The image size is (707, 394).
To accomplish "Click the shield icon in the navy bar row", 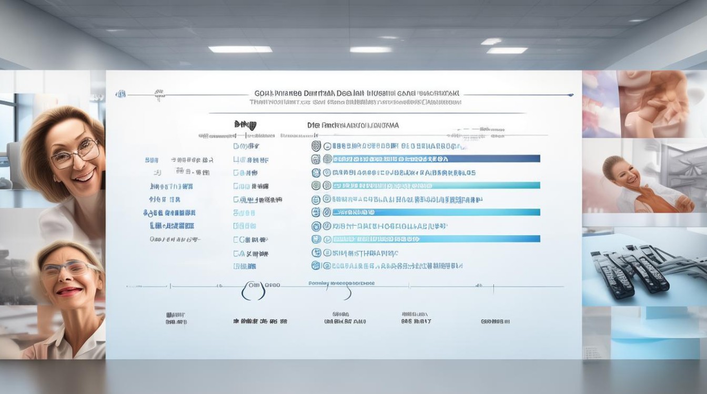I will (316, 159).
